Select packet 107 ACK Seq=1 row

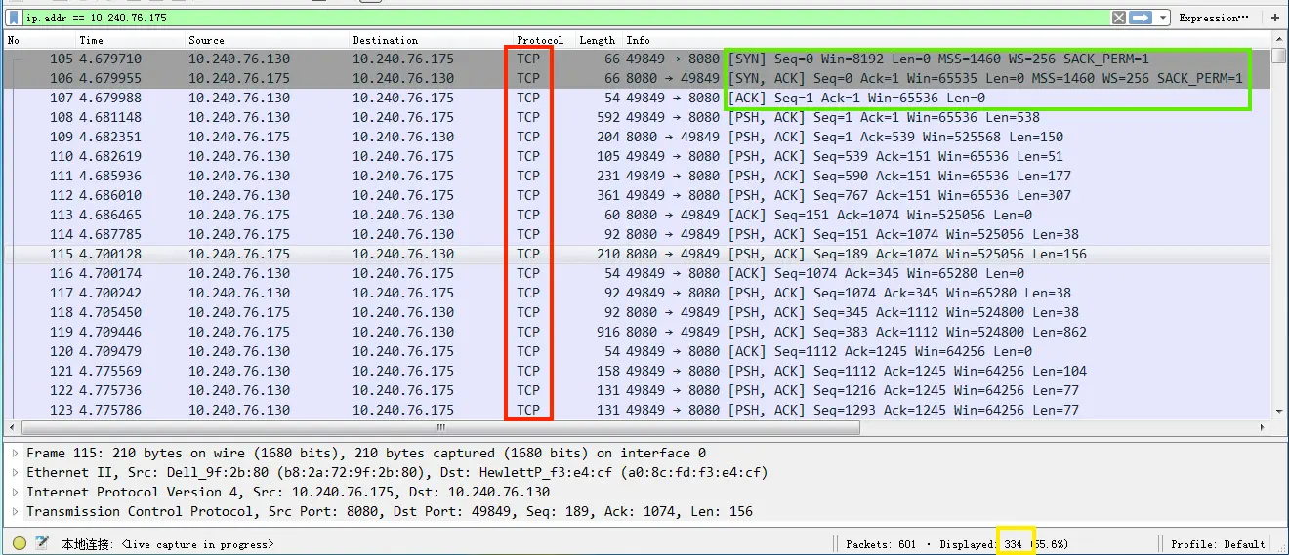tap(638, 98)
